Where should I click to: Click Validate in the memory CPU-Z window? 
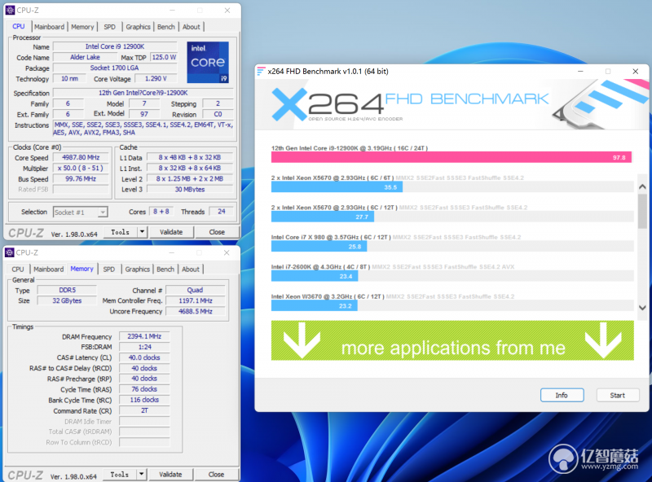coord(170,474)
